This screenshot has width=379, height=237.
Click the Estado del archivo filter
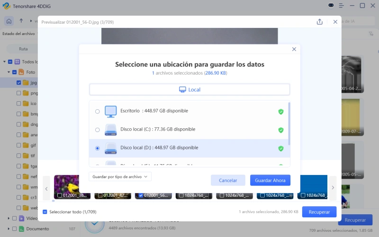pos(18,34)
